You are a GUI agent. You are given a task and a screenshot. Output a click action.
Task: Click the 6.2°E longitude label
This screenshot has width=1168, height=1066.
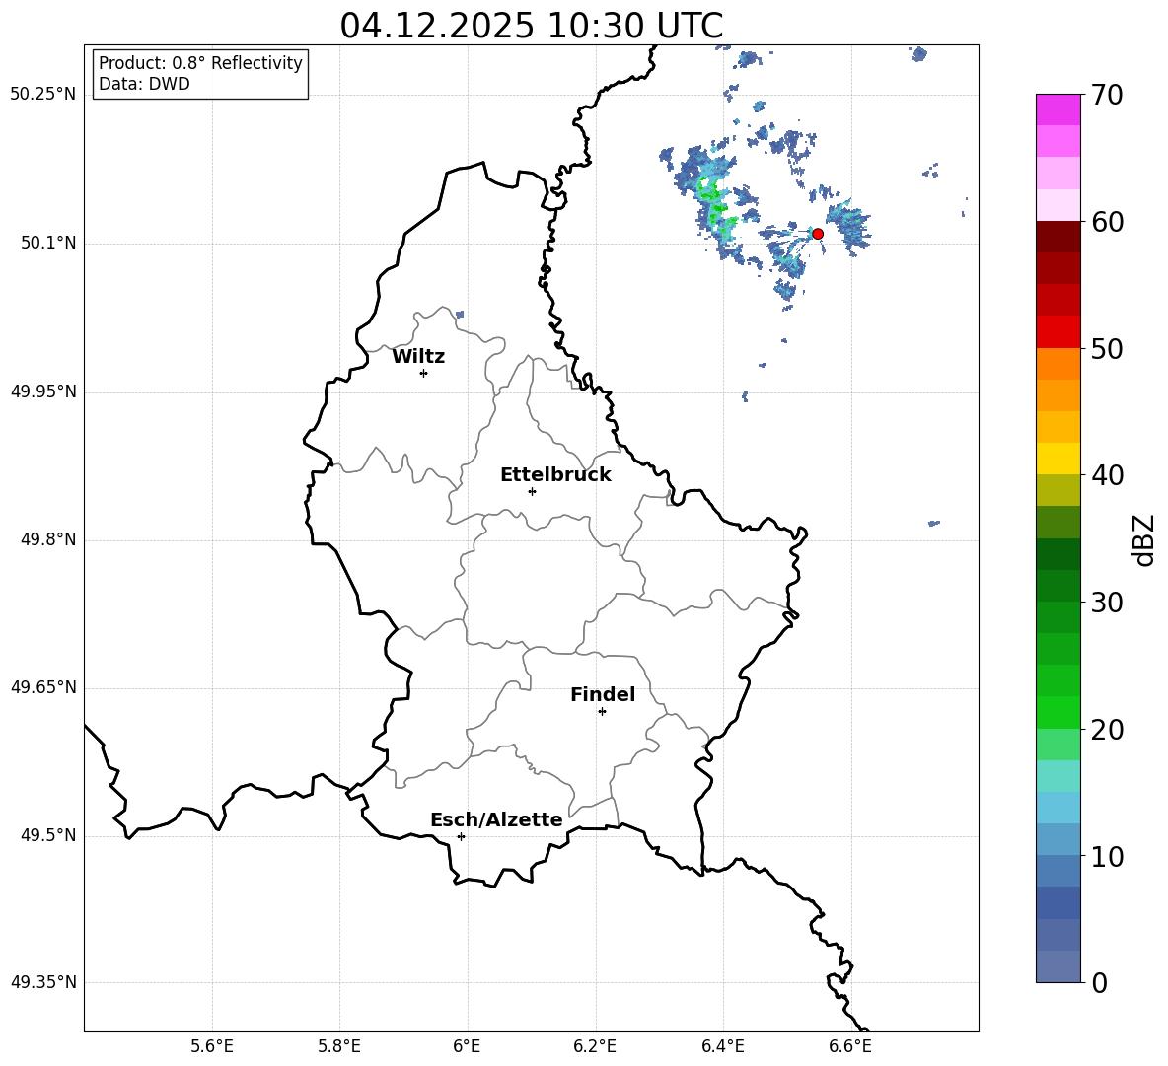(x=595, y=1046)
